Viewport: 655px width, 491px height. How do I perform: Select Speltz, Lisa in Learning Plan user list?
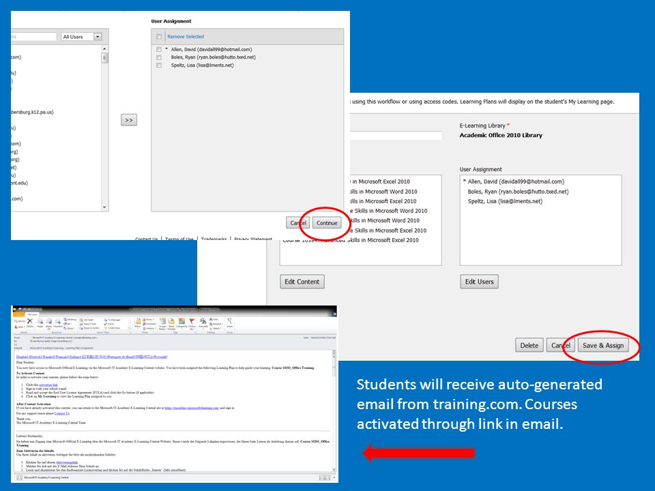click(x=505, y=201)
